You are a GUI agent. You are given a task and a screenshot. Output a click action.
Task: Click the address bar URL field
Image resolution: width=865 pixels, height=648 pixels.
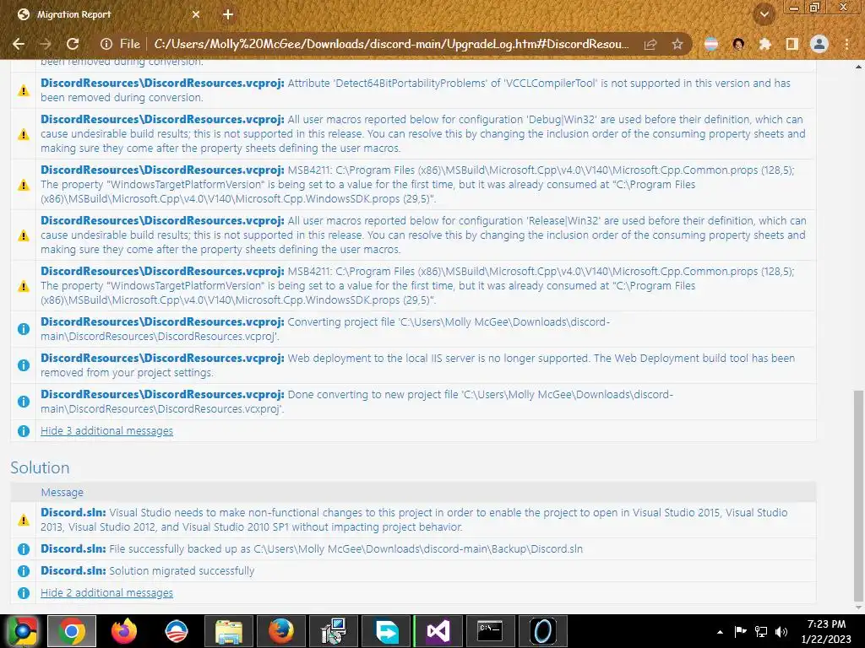[390, 44]
